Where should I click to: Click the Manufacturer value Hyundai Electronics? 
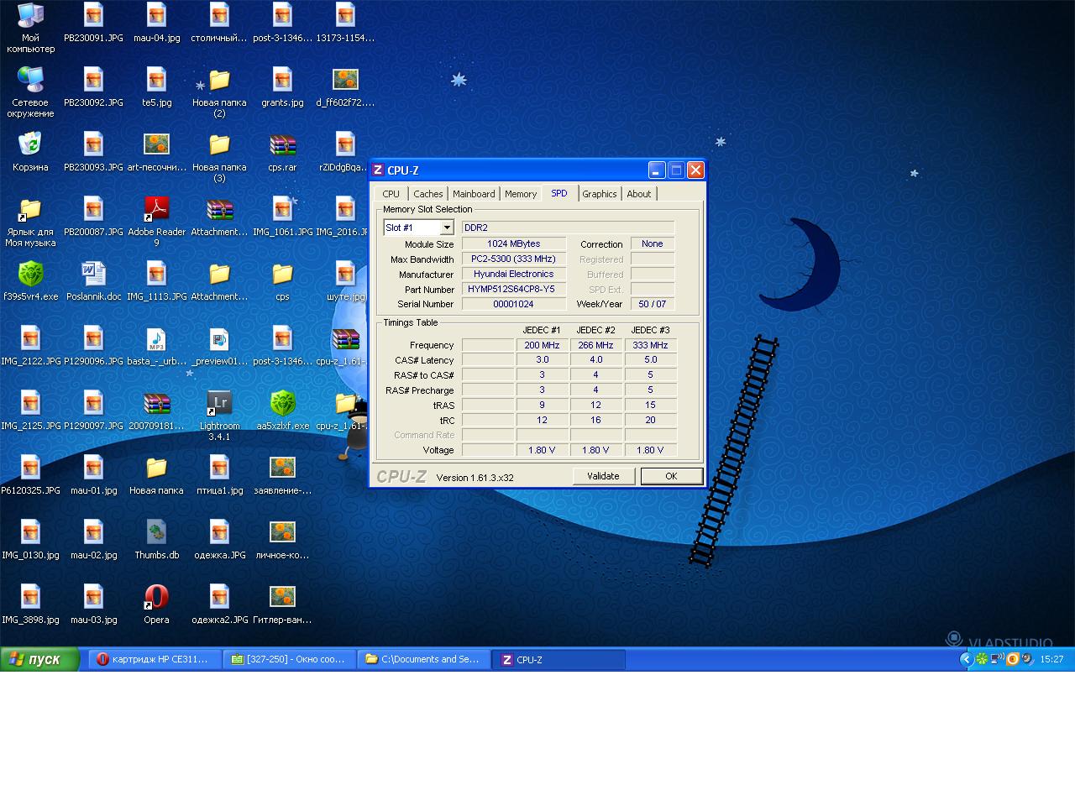click(x=513, y=274)
